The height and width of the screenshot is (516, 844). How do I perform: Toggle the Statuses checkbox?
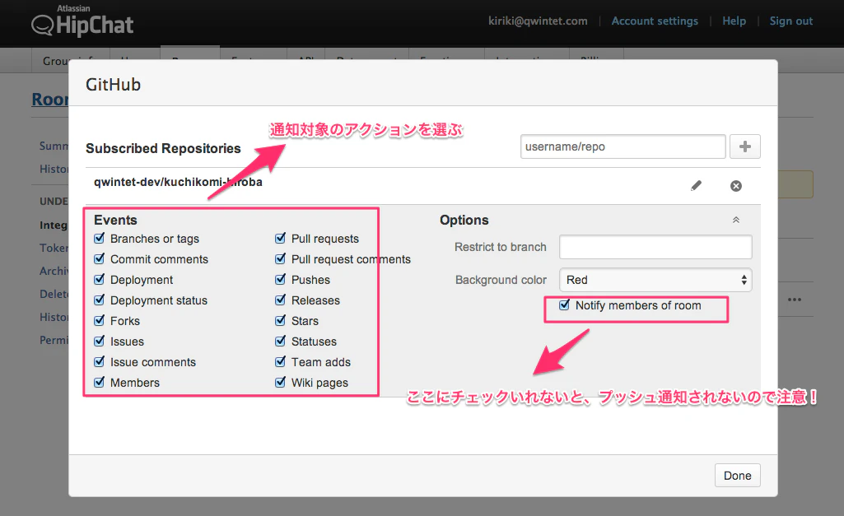coord(280,342)
